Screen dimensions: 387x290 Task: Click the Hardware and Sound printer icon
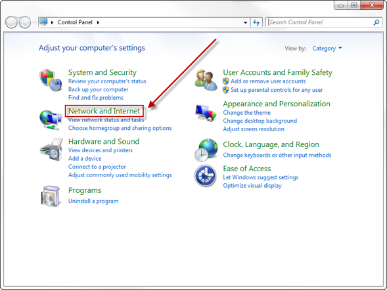click(51, 150)
